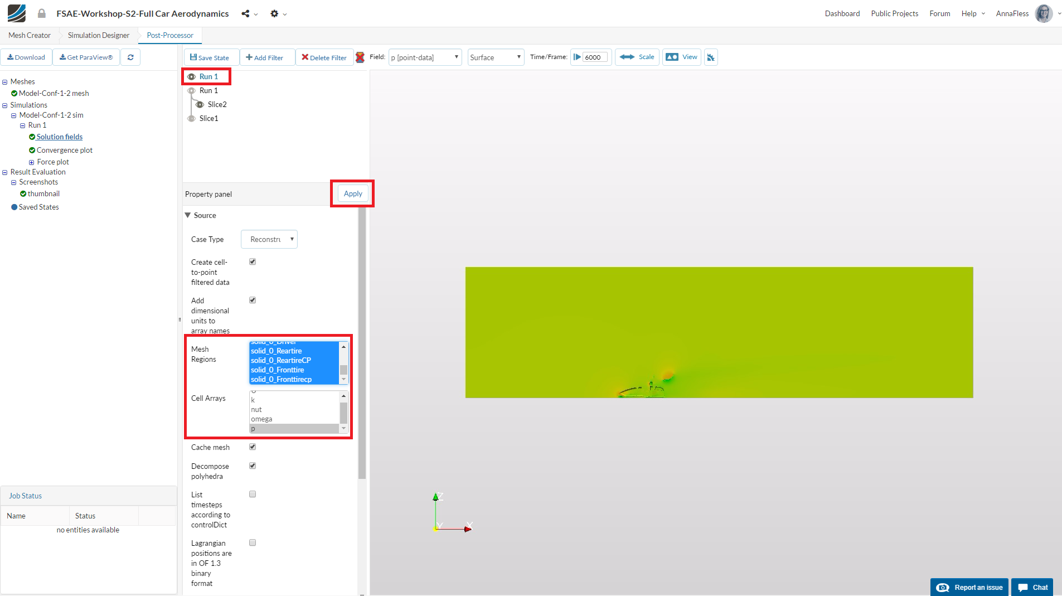Click the Get ParaView download button
Screen dimensions: 1062x596
[x=86, y=57]
